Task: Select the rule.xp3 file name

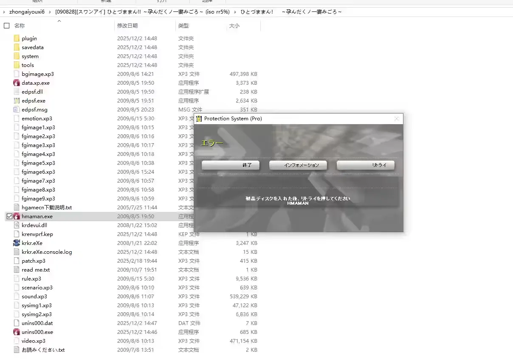Action: 31,278
